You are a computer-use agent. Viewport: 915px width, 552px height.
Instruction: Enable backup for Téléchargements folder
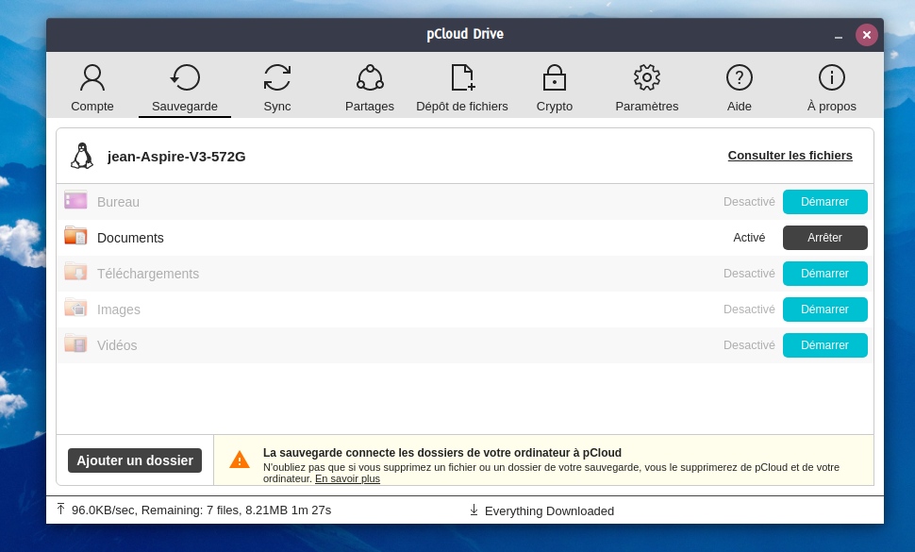click(x=824, y=274)
